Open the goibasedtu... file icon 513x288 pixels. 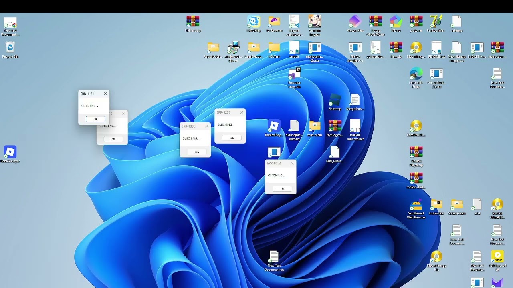pos(376,50)
